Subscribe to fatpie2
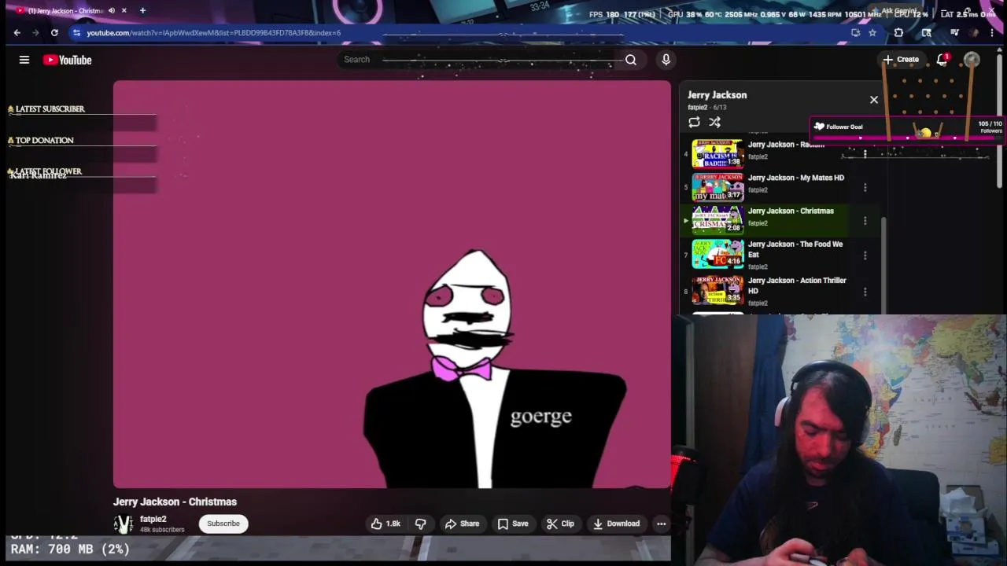1007x566 pixels. click(223, 524)
